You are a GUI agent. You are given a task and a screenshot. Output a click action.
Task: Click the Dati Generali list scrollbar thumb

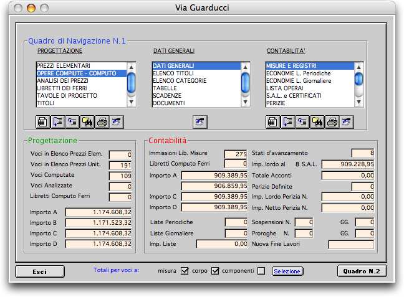pos(245,83)
